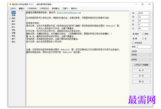This screenshot has width=161, height=109.
Task: Open the 文件(F) menu
Action: pos(13,9)
